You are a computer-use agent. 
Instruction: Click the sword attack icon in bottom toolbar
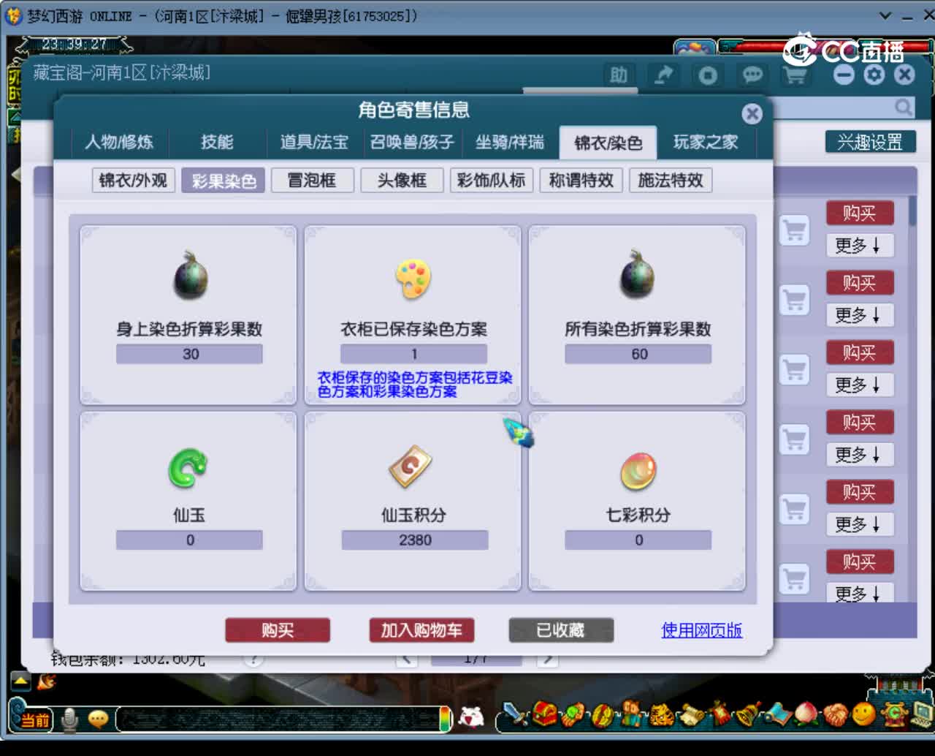point(516,714)
